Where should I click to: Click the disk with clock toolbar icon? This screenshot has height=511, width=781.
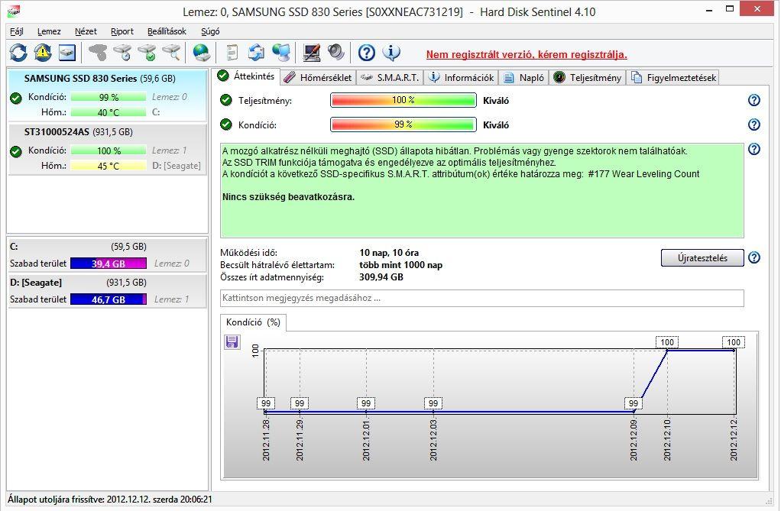point(122,52)
